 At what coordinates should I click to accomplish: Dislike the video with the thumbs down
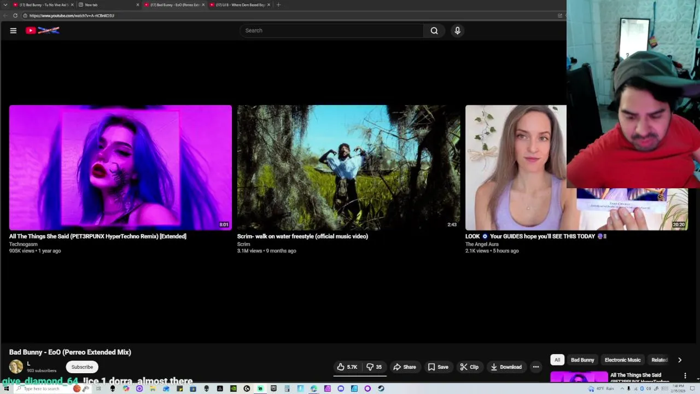pyautogui.click(x=374, y=367)
